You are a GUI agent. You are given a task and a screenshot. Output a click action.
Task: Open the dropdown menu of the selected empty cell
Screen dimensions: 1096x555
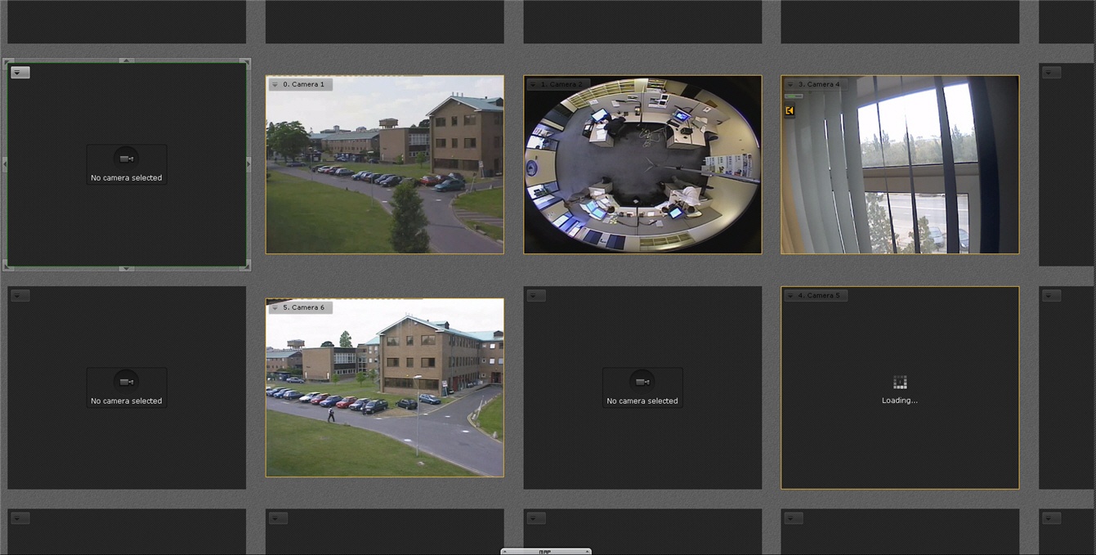pos(20,73)
